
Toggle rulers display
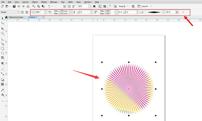[100, 6]
